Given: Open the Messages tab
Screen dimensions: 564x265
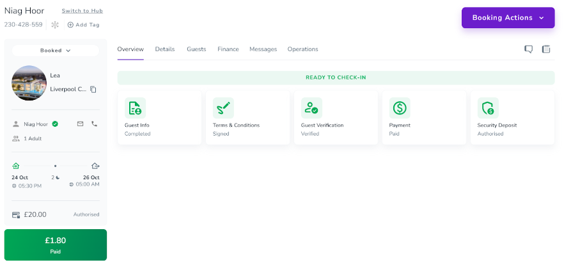Looking at the screenshot, I should click(263, 49).
